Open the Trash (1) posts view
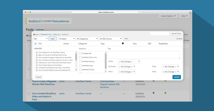214x111 pixels. (x=65, y=34)
